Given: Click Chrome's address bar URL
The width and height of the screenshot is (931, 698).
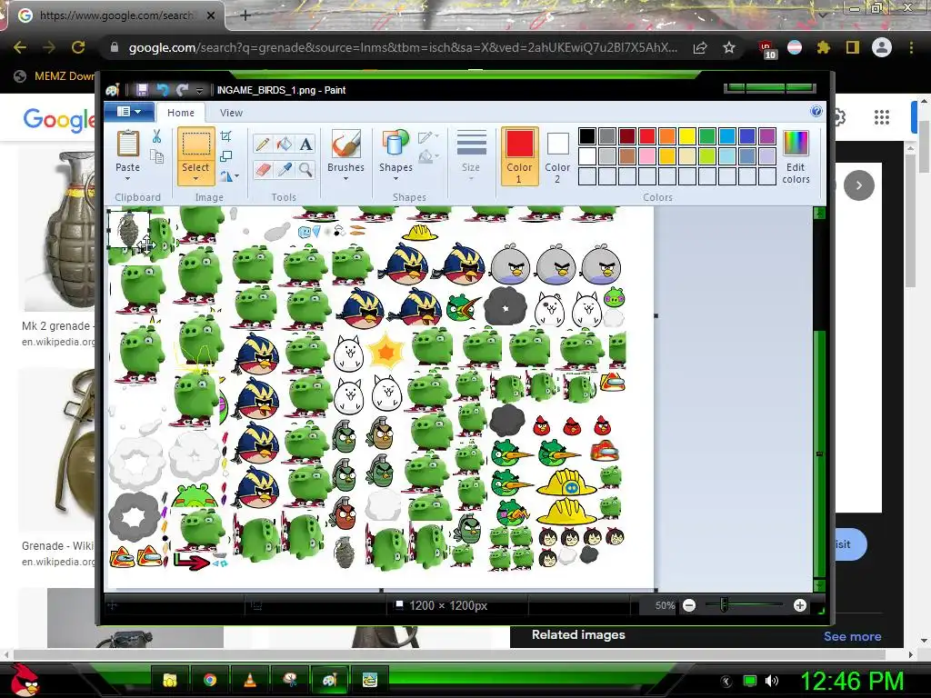Looking at the screenshot, I should 403,47.
